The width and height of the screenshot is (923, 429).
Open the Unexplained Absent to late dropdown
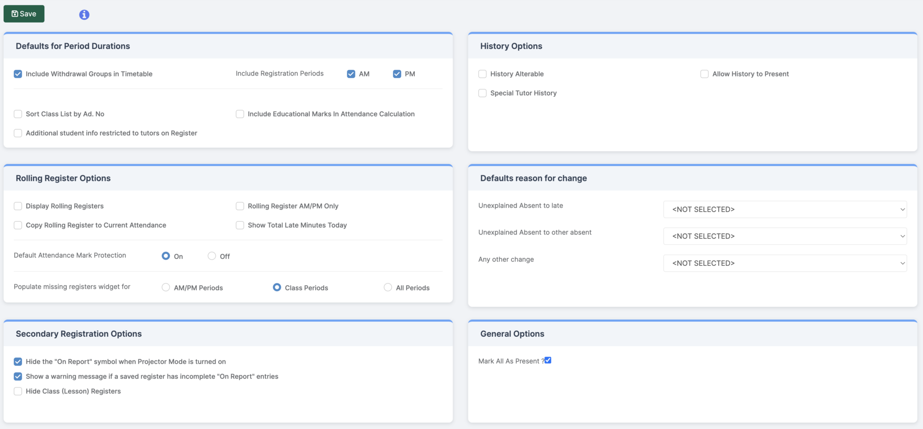coord(785,209)
